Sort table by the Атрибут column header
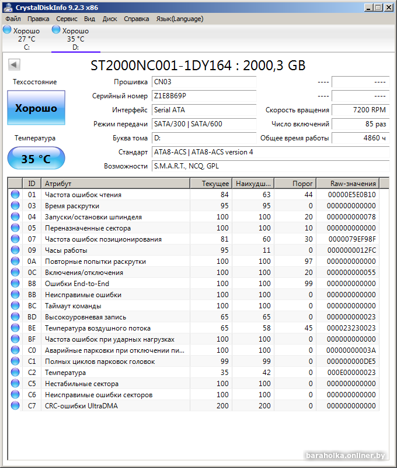Image resolution: width=397 pixels, height=468 pixels. tap(116, 183)
